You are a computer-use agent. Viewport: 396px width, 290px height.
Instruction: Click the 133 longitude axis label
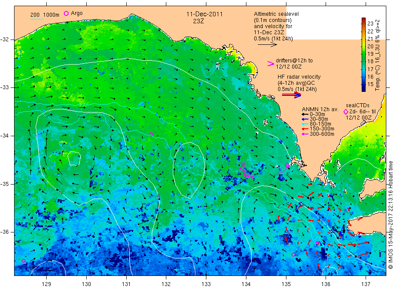[x=206, y=284]
